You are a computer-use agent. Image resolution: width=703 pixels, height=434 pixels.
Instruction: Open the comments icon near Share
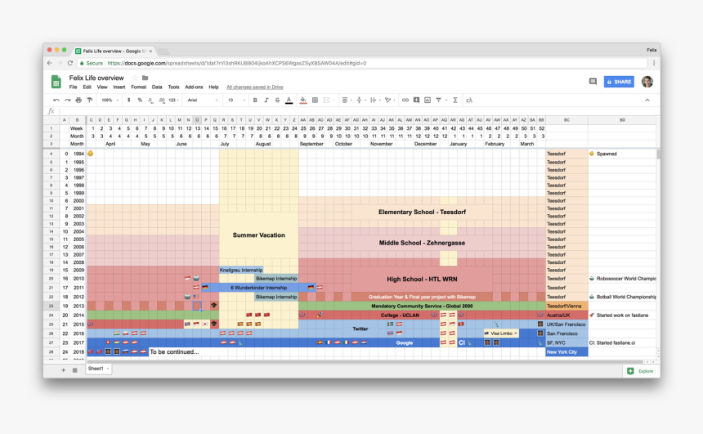[x=593, y=82]
